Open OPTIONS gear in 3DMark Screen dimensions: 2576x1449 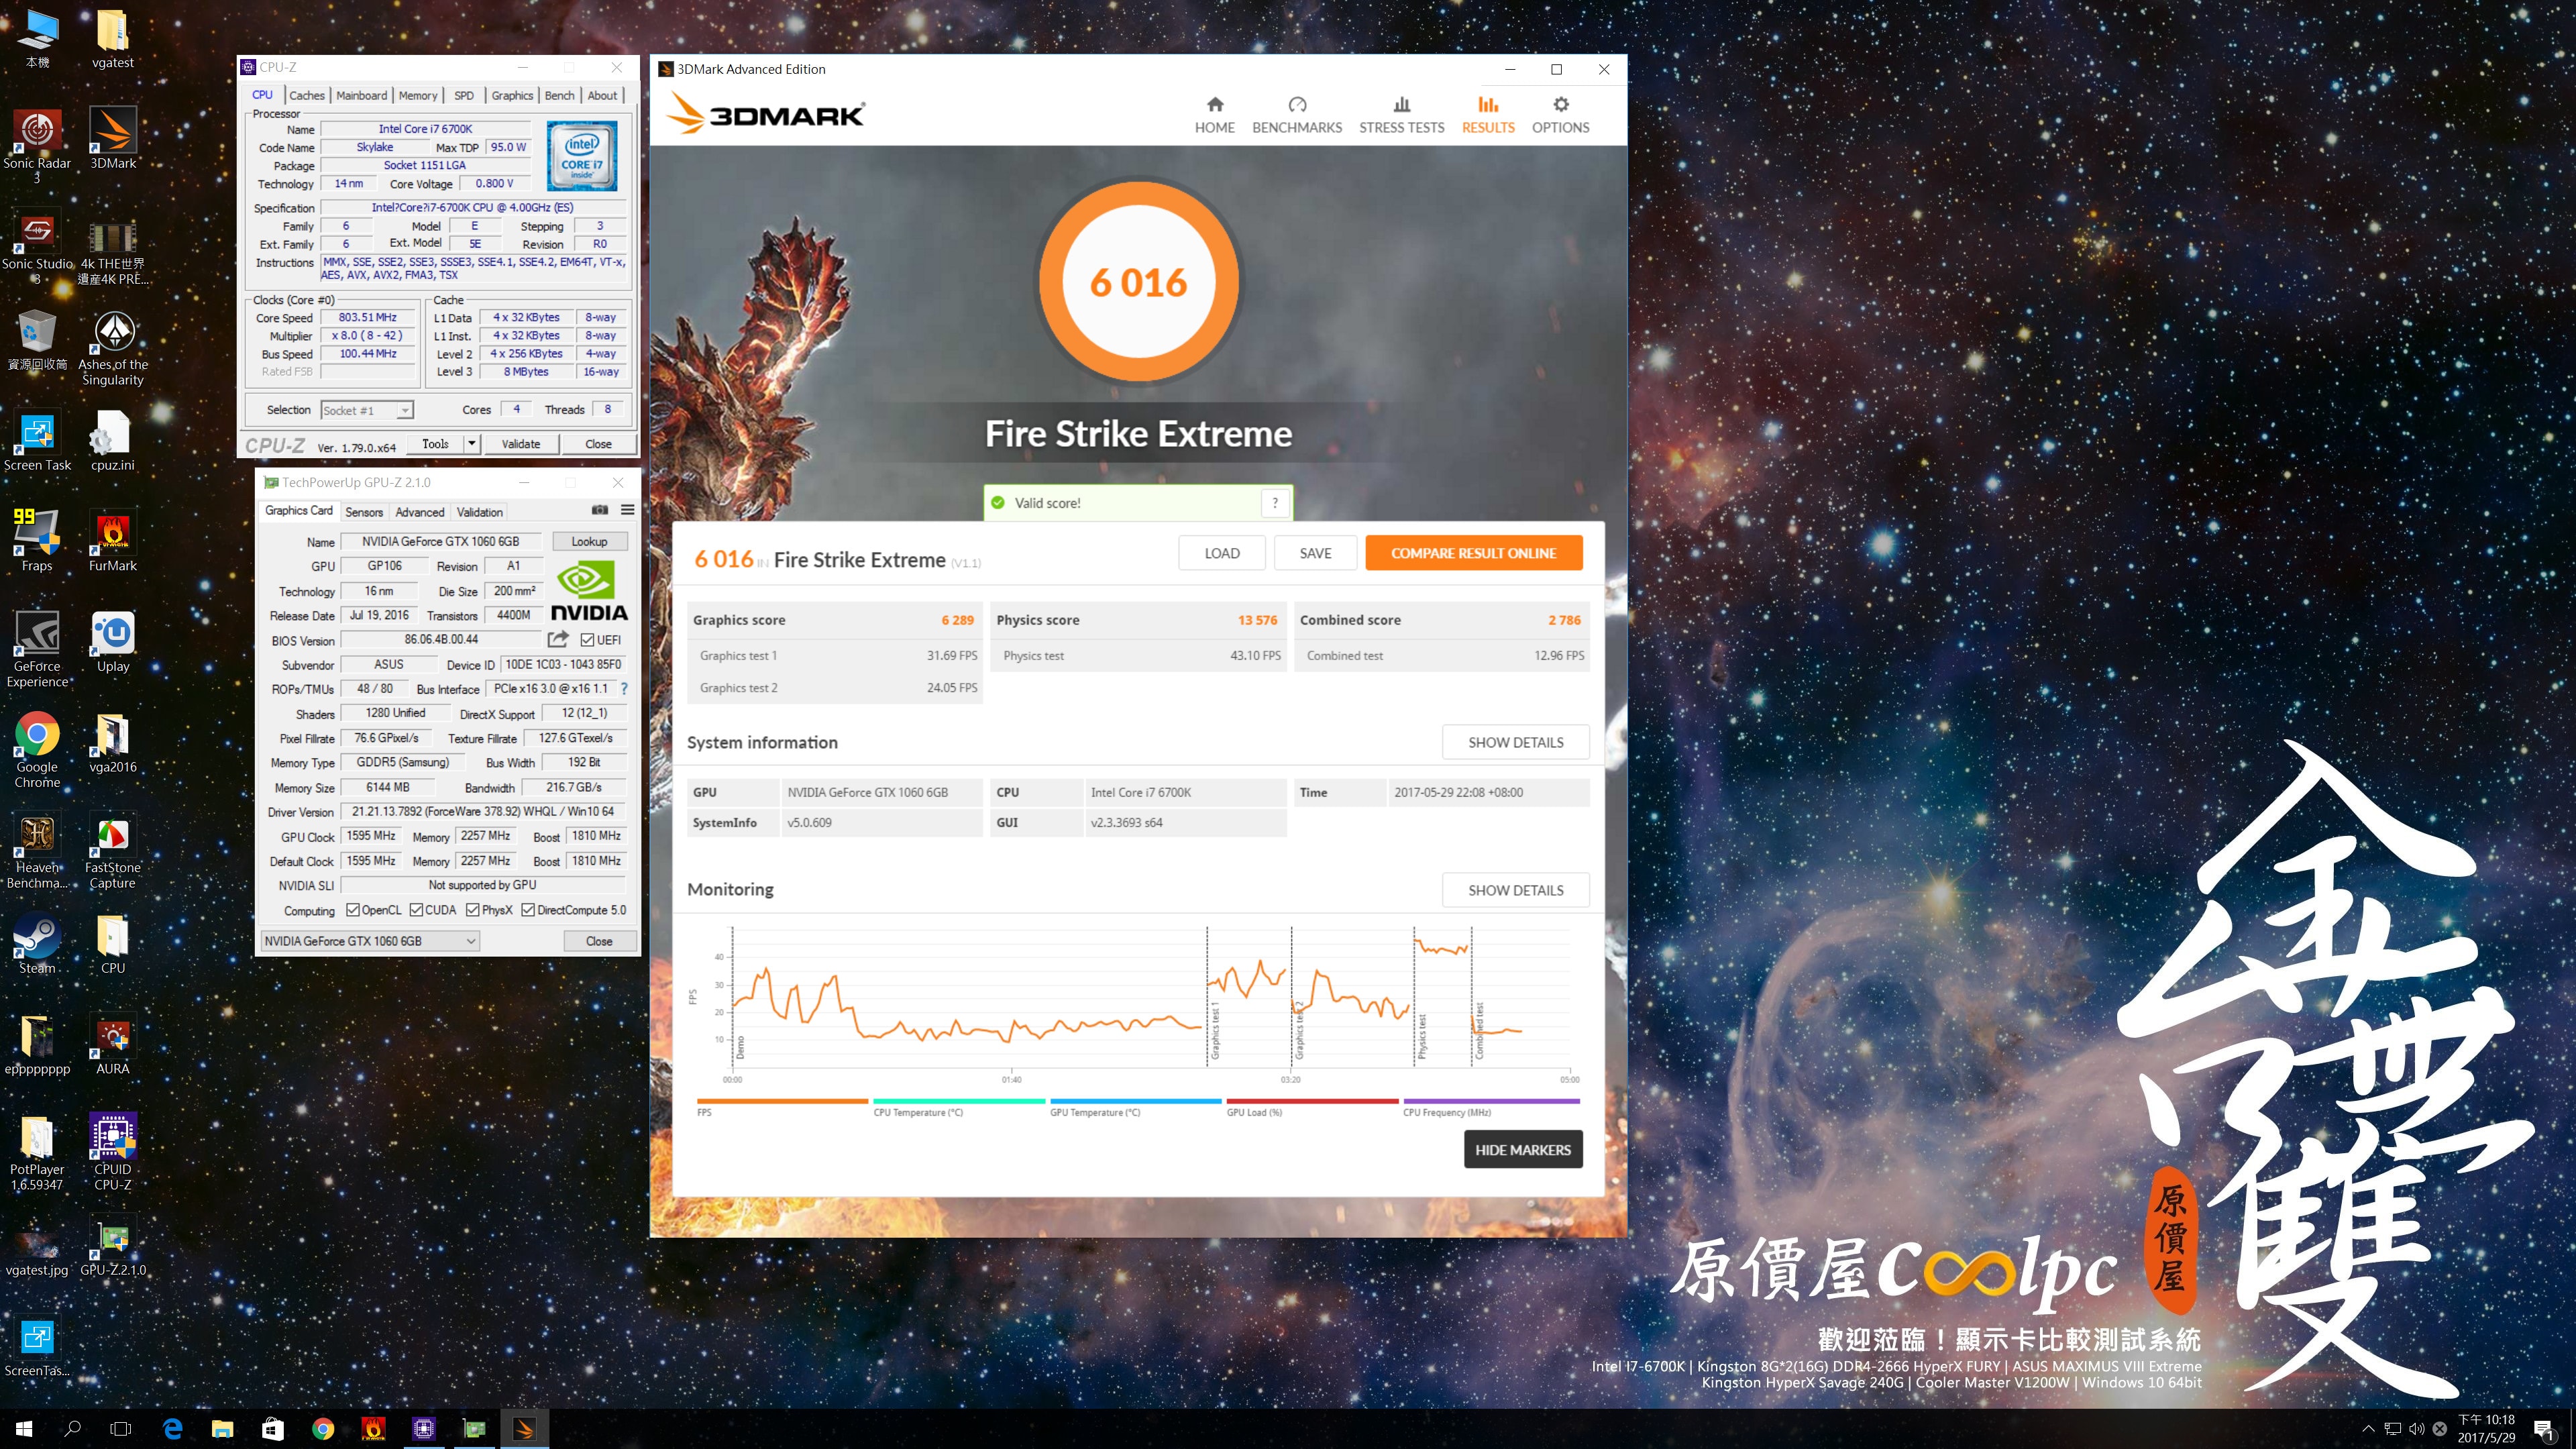1560,116
